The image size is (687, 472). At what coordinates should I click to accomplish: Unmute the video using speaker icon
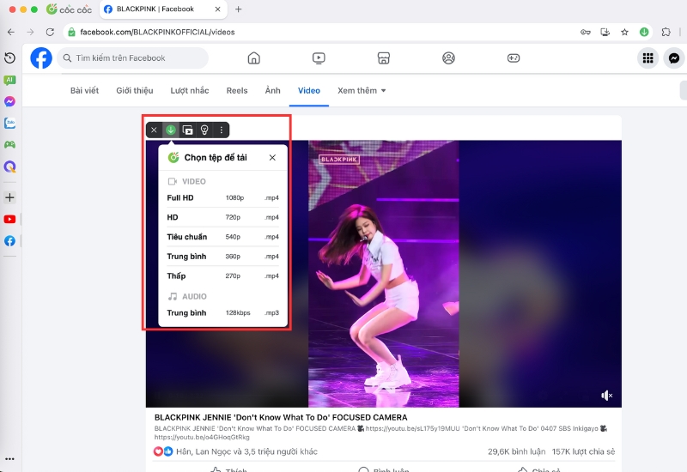(606, 396)
